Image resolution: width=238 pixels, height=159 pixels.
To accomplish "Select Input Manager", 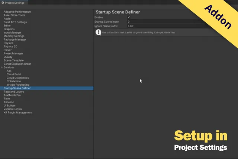I will (x=12, y=33).
